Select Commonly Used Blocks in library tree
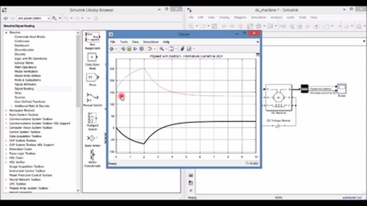 click(30, 37)
